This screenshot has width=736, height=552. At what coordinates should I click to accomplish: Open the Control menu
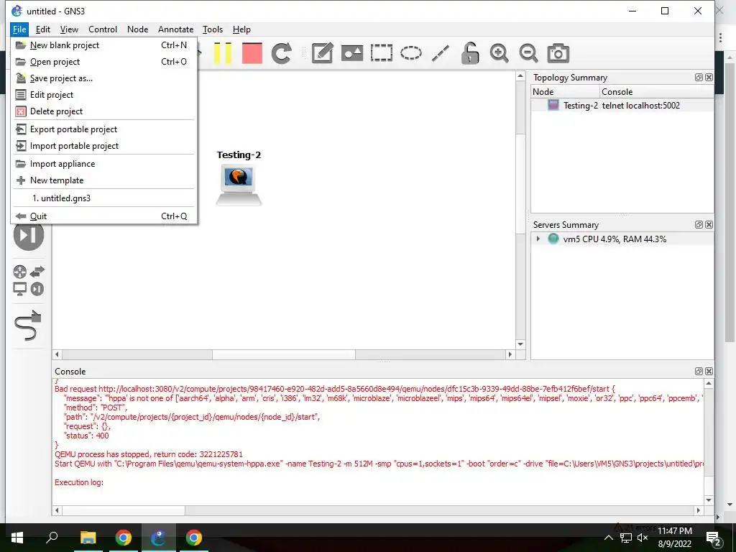(x=103, y=29)
